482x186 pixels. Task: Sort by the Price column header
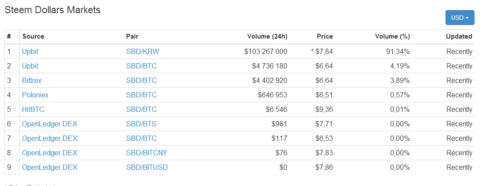click(324, 36)
